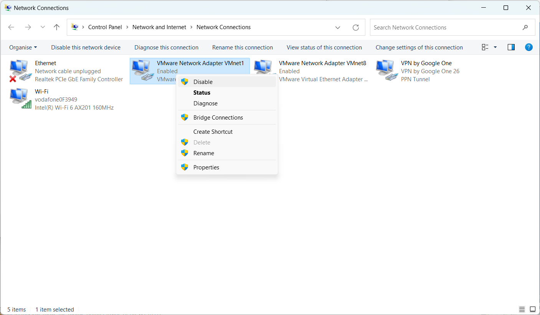
Task: Toggle the preview pane icon
Action: pyautogui.click(x=511, y=47)
